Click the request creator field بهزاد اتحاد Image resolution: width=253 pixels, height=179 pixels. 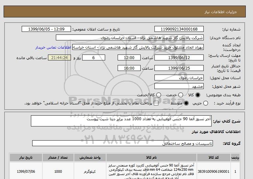[x=138, y=47]
